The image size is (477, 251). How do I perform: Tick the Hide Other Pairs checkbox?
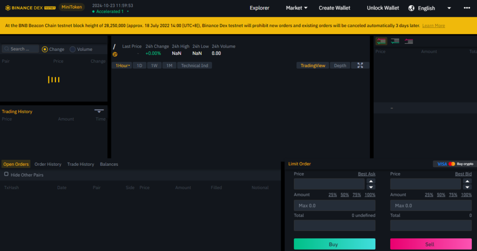6,174
